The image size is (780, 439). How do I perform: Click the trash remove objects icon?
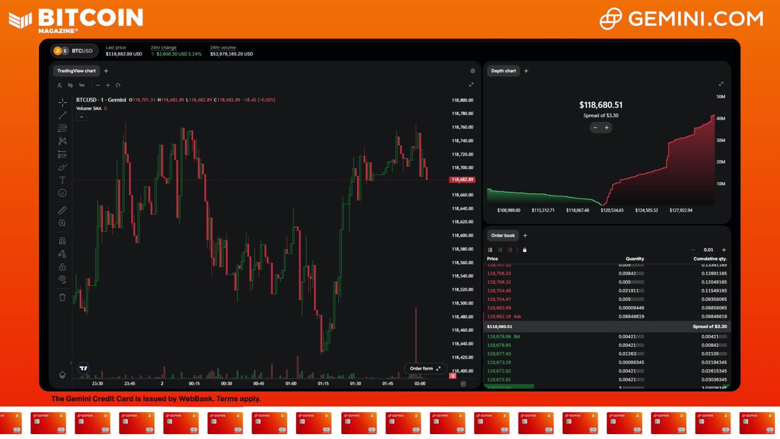[62, 297]
